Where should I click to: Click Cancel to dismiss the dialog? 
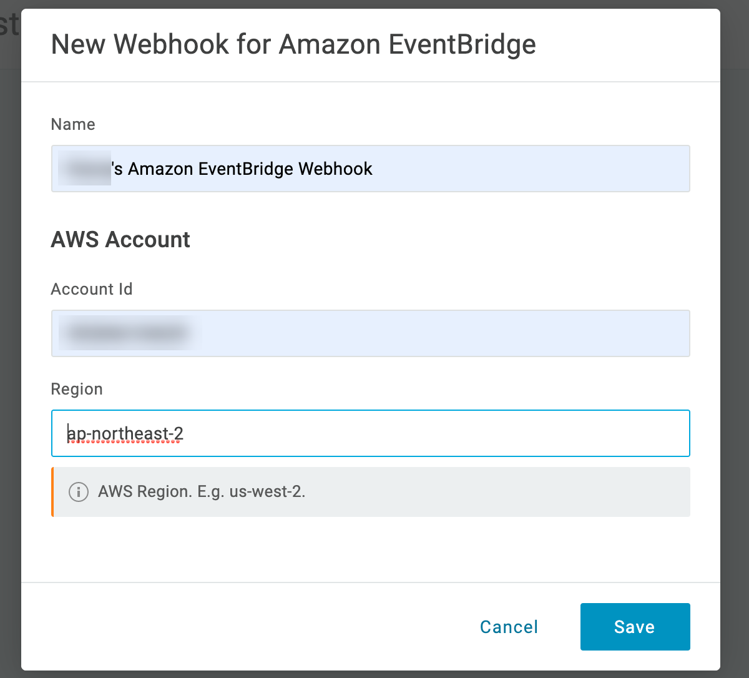tap(509, 627)
